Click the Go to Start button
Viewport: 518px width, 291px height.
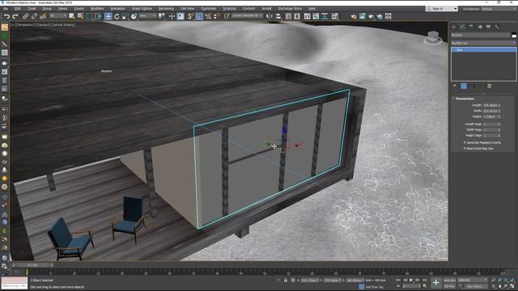coord(398,280)
